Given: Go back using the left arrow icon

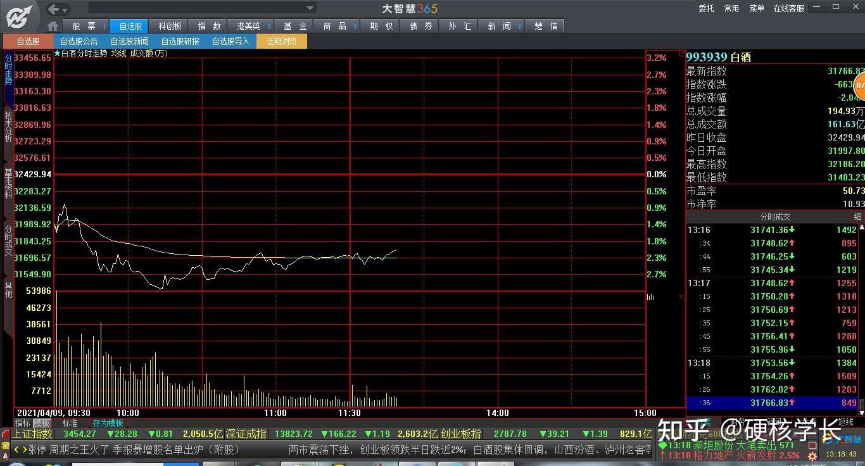Looking at the screenshot, I should point(54,9).
